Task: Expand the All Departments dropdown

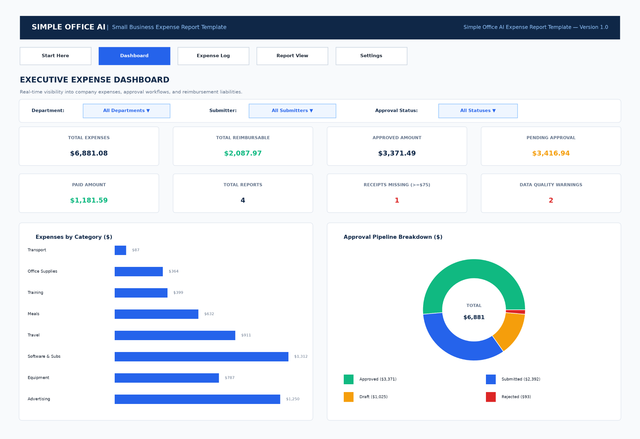Action: pyautogui.click(x=127, y=111)
